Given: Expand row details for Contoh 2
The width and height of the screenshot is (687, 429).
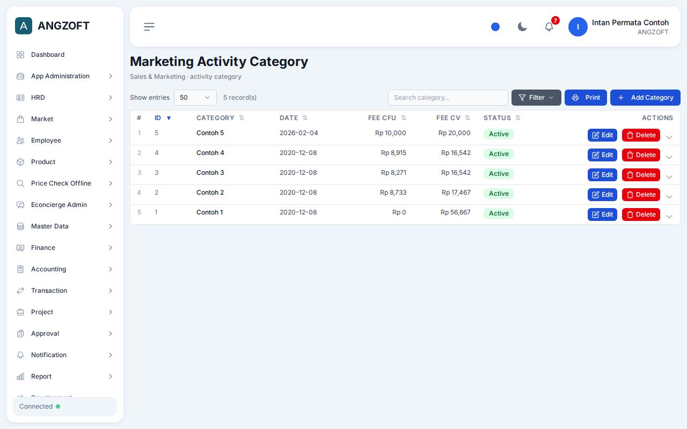Looking at the screenshot, I should point(669,197).
